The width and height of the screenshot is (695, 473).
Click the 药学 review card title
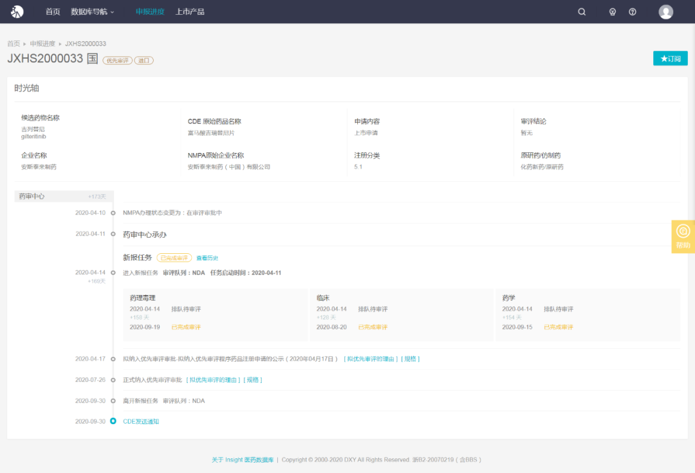point(509,298)
